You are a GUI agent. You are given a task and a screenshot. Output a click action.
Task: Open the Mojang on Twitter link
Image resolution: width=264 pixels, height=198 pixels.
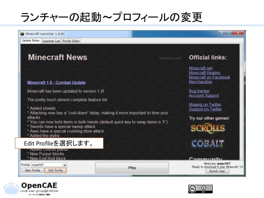[205, 105]
